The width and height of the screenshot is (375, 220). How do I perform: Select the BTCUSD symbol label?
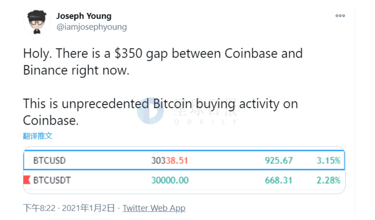pos(49,160)
